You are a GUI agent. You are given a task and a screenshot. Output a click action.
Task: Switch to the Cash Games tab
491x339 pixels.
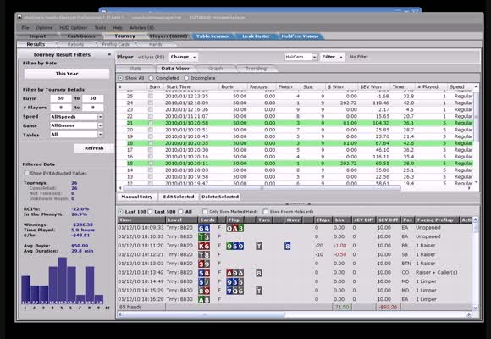tap(81, 36)
